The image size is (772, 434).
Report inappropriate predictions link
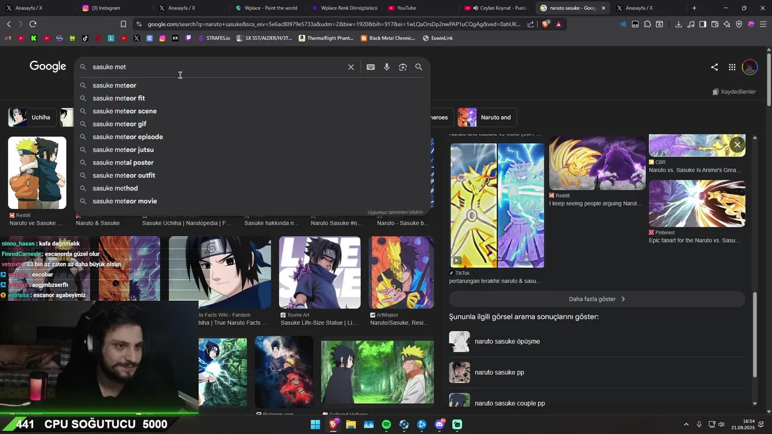395,212
